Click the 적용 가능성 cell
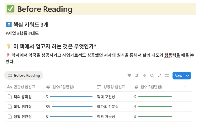 [x=108, y=116]
